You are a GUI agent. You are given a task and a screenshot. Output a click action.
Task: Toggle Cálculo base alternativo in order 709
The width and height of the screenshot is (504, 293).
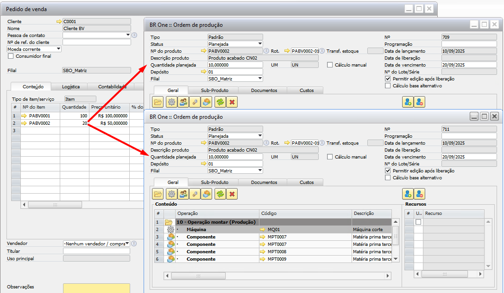[388, 85]
